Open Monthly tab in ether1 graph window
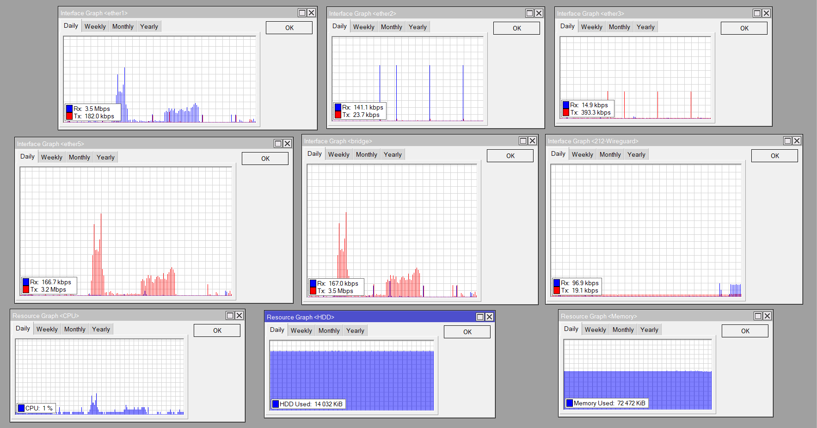 pos(123,26)
